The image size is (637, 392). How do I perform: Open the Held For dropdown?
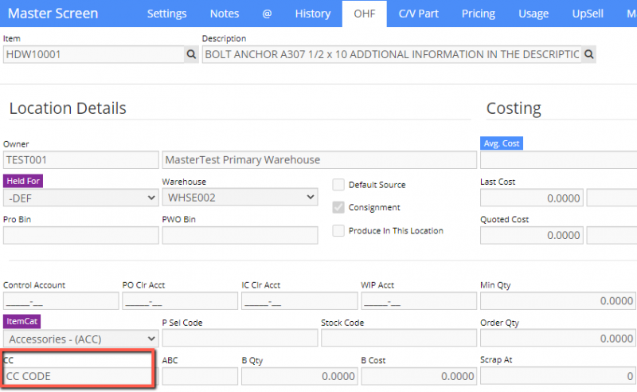80,197
